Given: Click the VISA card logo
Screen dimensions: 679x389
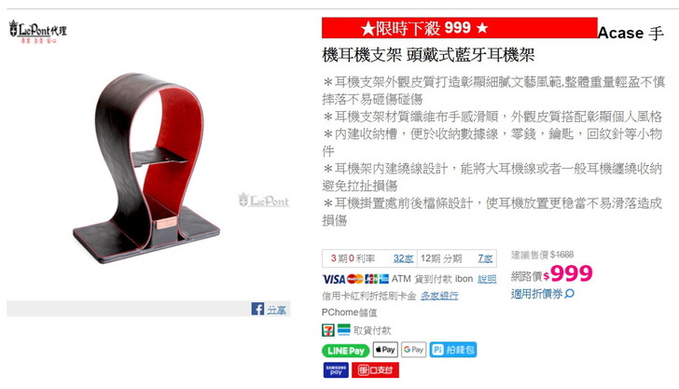Looking at the screenshot, I should pyautogui.click(x=334, y=279).
